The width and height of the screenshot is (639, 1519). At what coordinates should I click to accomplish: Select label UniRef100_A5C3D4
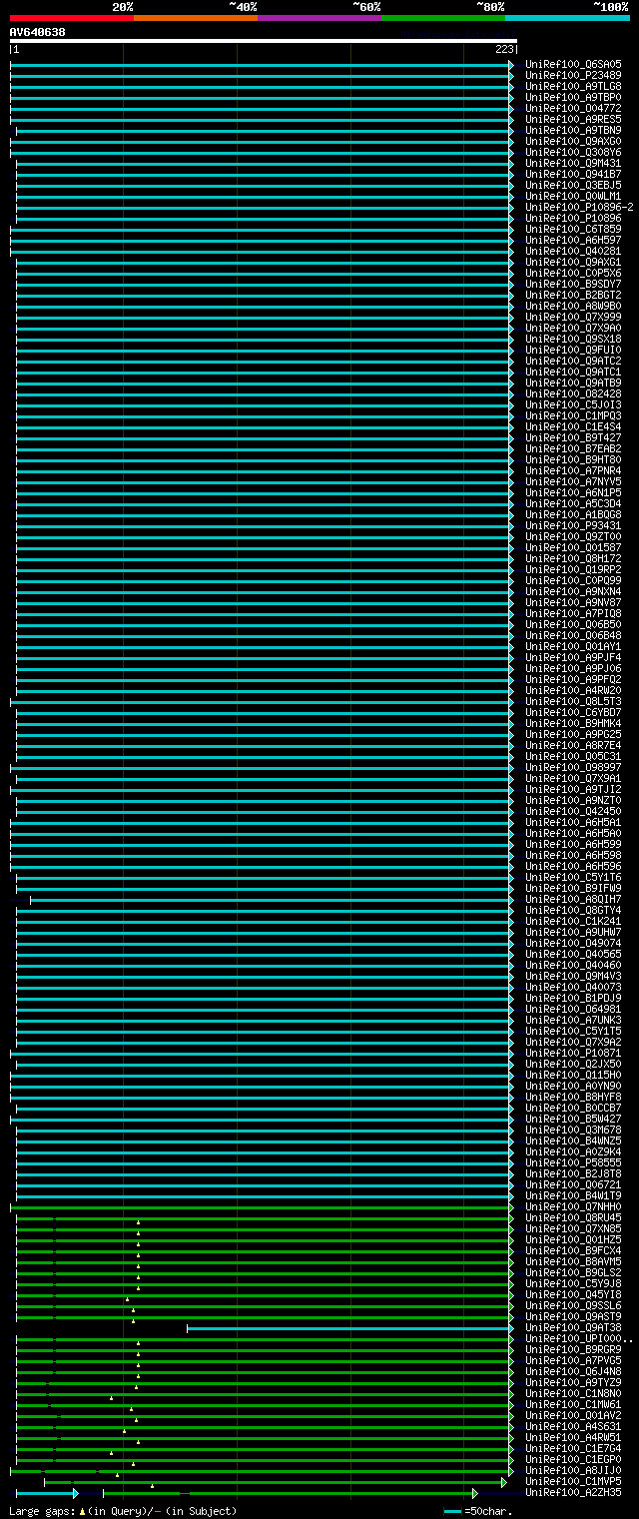[x=573, y=503]
